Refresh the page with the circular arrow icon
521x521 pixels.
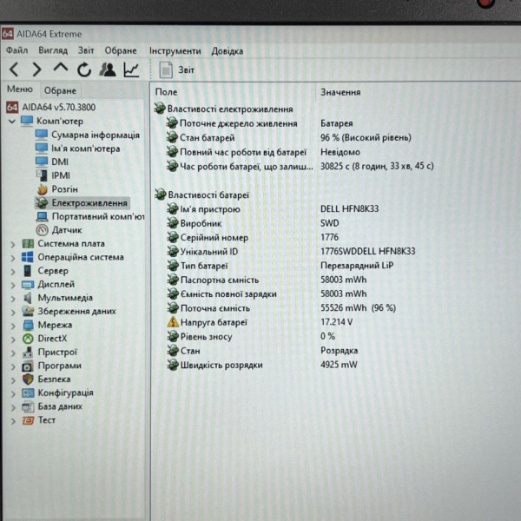pos(84,70)
